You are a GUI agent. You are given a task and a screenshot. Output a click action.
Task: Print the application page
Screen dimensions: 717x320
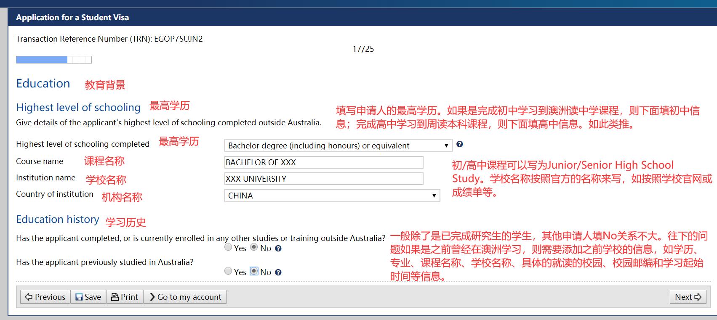point(125,297)
